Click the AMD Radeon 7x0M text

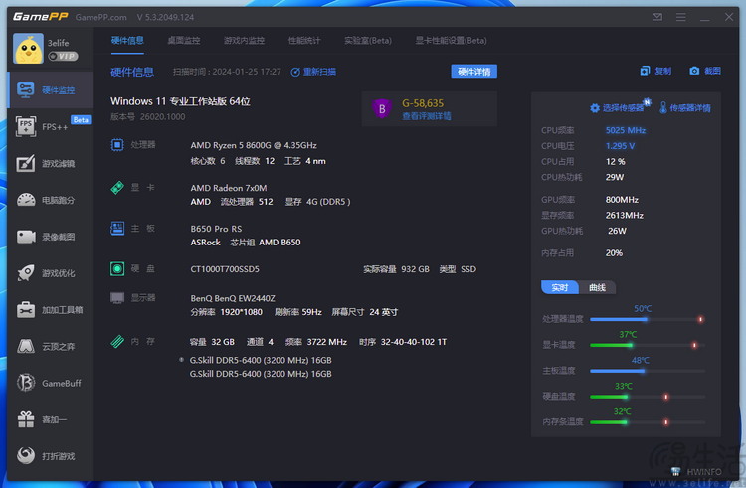click(x=229, y=188)
